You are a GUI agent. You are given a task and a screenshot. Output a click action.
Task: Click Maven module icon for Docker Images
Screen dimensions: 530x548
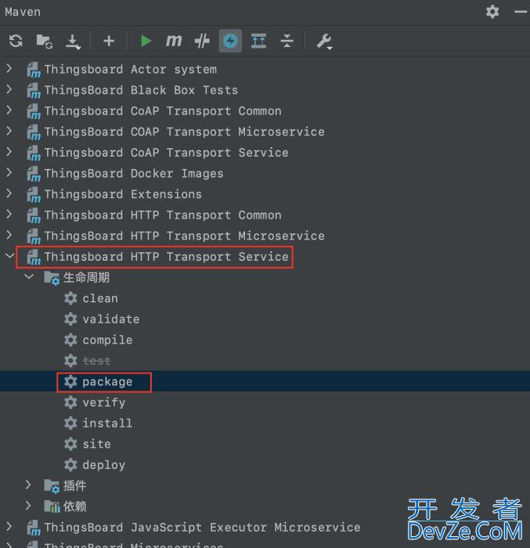[x=34, y=174]
